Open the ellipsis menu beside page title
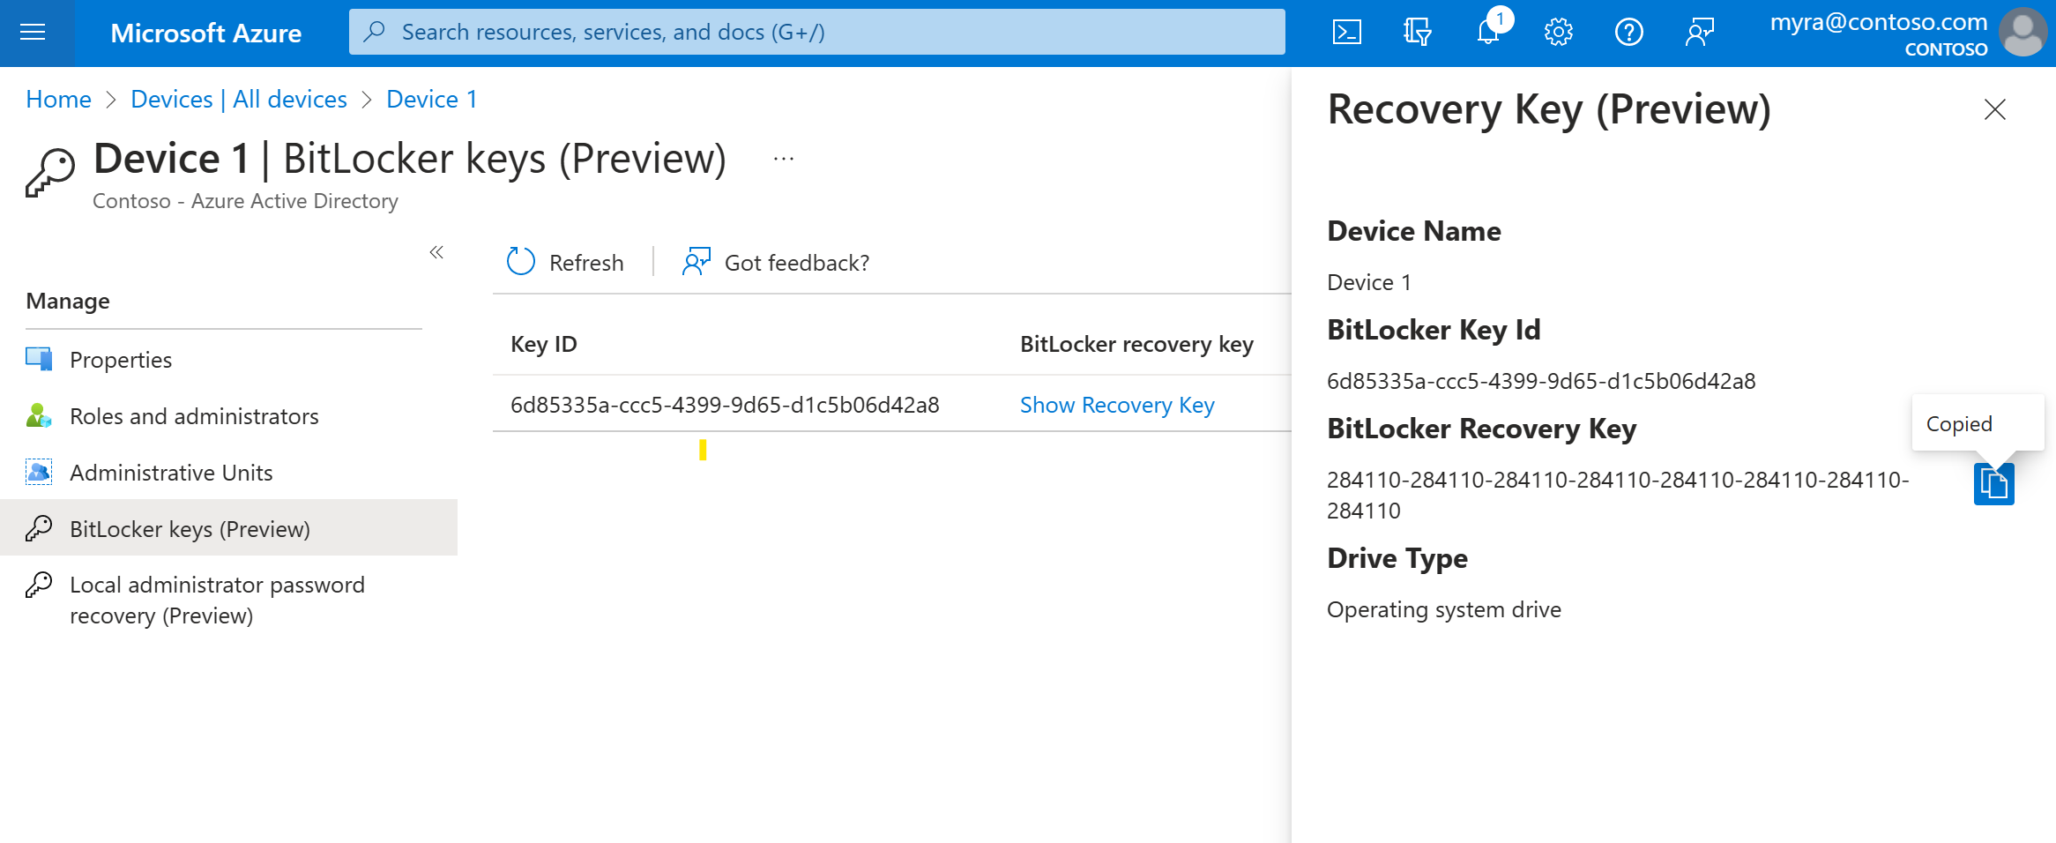 pos(783,158)
